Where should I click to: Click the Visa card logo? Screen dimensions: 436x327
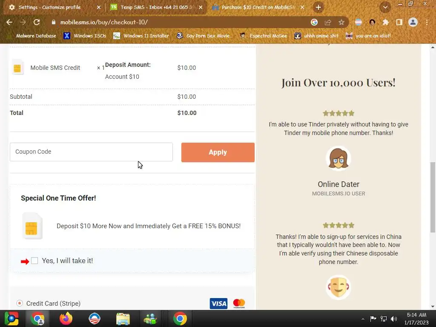(x=218, y=303)
